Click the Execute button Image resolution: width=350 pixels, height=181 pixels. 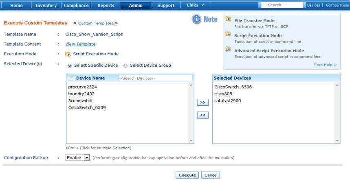tap(187, 175)
